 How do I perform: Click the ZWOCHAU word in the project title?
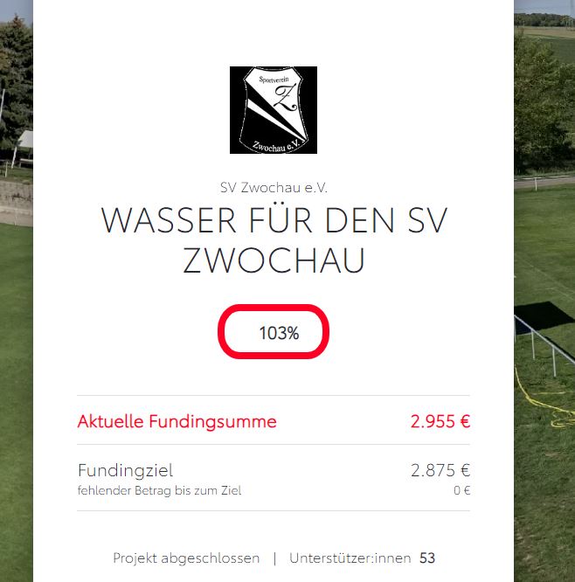pyautogui.click(x=274, y=260)
